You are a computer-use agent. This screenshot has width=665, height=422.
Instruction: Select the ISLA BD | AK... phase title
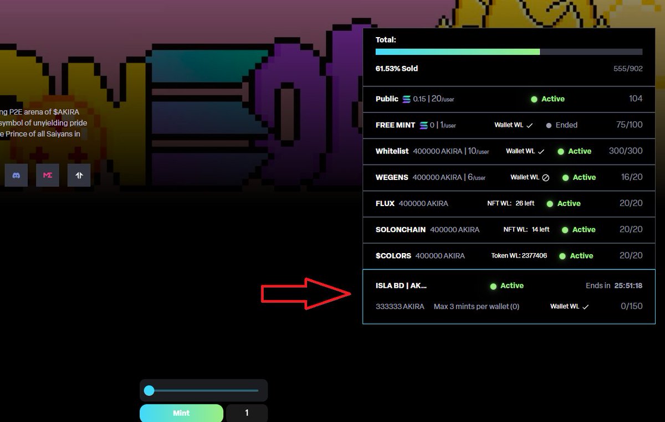(401, 286)
